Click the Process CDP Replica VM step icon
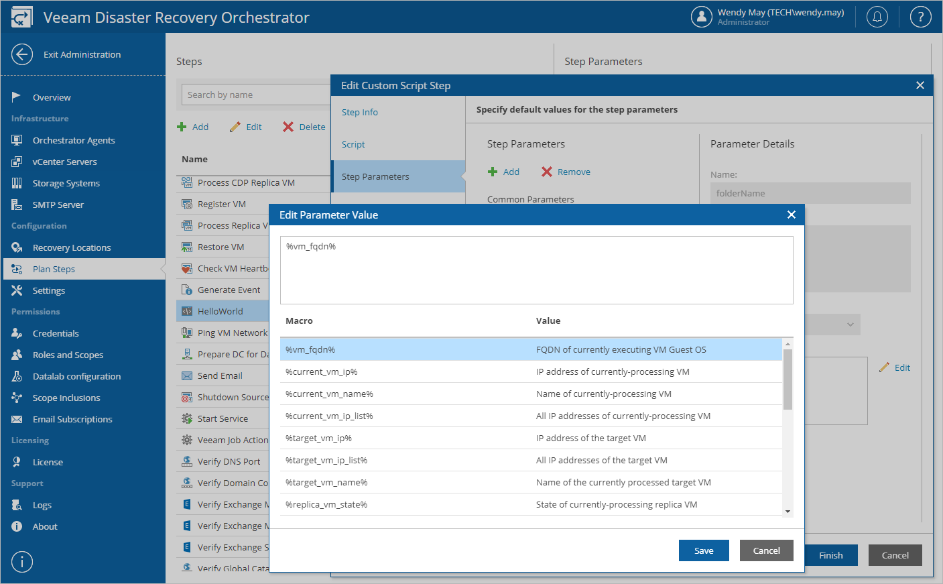The width and height of the screenshot is (943, 584). click(187, 182)
